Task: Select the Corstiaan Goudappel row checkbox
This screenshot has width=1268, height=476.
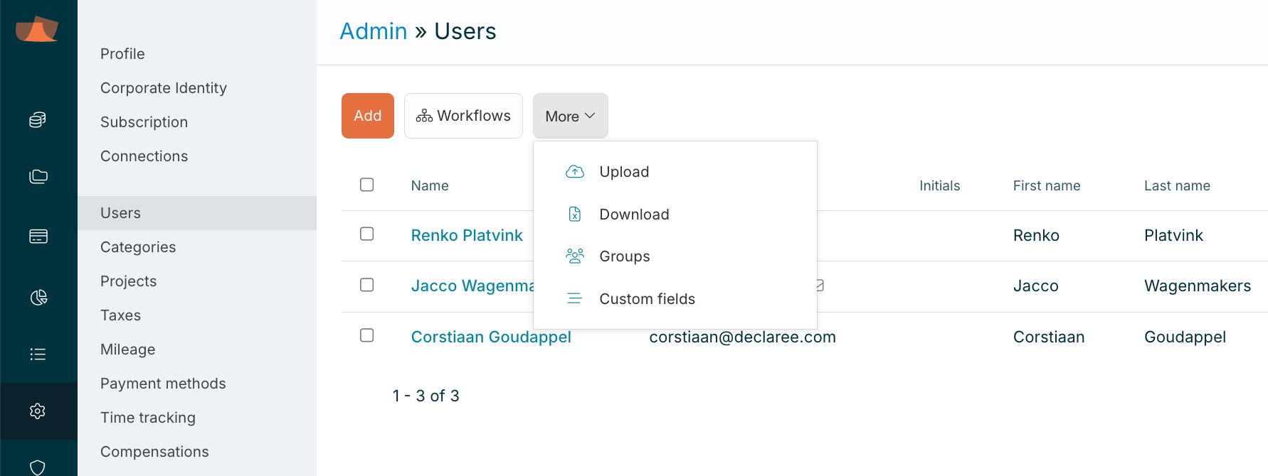Action: coord(367,335)
